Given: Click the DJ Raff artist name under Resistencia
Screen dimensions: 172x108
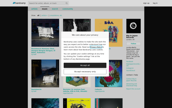Looking at the screenshot, I should (34, 91).
